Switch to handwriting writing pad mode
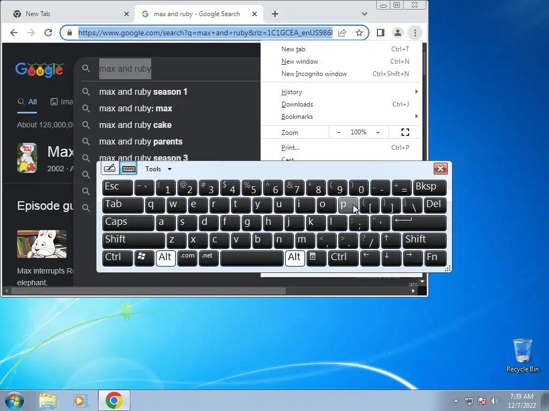549x411 pixels. coord(109,169)
